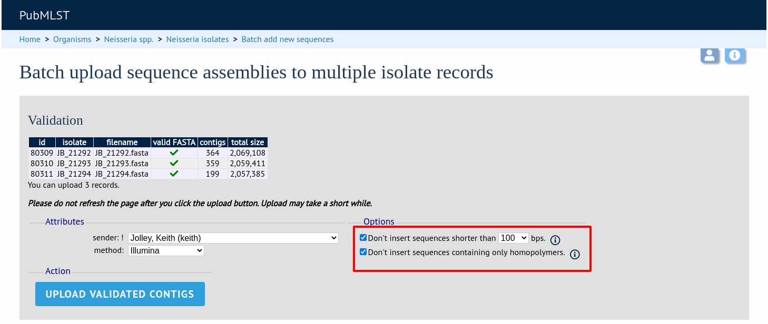The height and width of the screenshot is (324, 768).
Task: Click the filename column header
Action: (x=122, y=142)
